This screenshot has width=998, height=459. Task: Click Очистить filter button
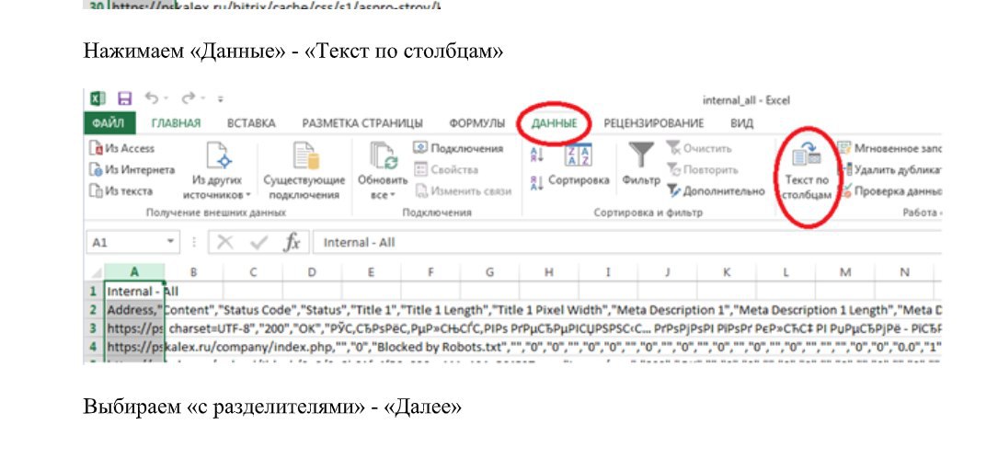pyautogui.click(x=699, y=148)
